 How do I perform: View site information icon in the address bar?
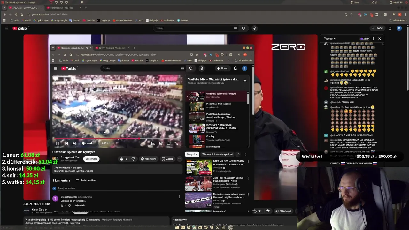tap(29, 14)
